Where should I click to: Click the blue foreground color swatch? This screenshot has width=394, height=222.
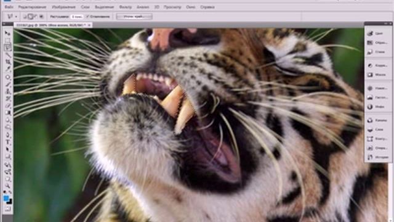(6, 198)
